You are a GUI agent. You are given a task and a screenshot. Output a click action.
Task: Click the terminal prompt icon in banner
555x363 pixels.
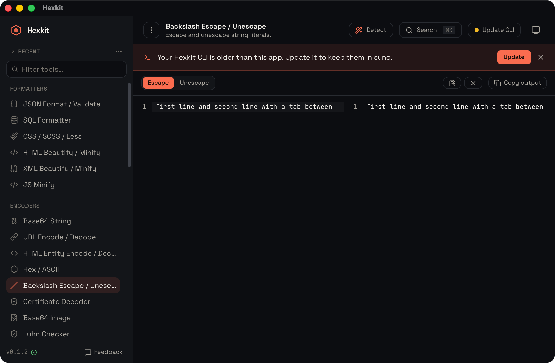(x=147, y=57)
